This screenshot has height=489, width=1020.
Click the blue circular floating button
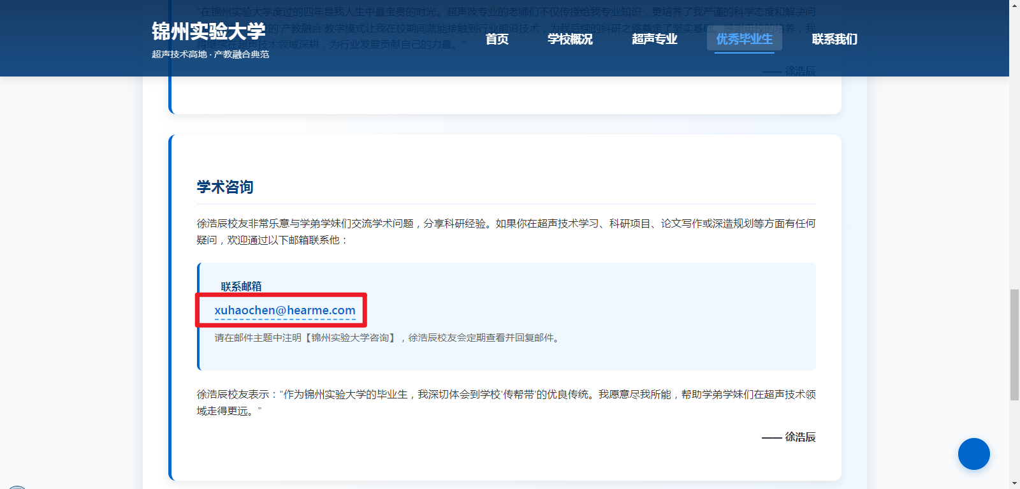coord(973,454)
